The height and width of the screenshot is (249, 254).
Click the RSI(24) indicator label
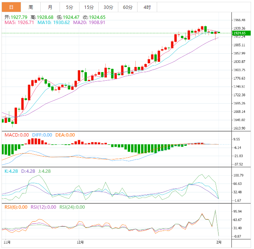pyautogui.click(x=72, y=207)
